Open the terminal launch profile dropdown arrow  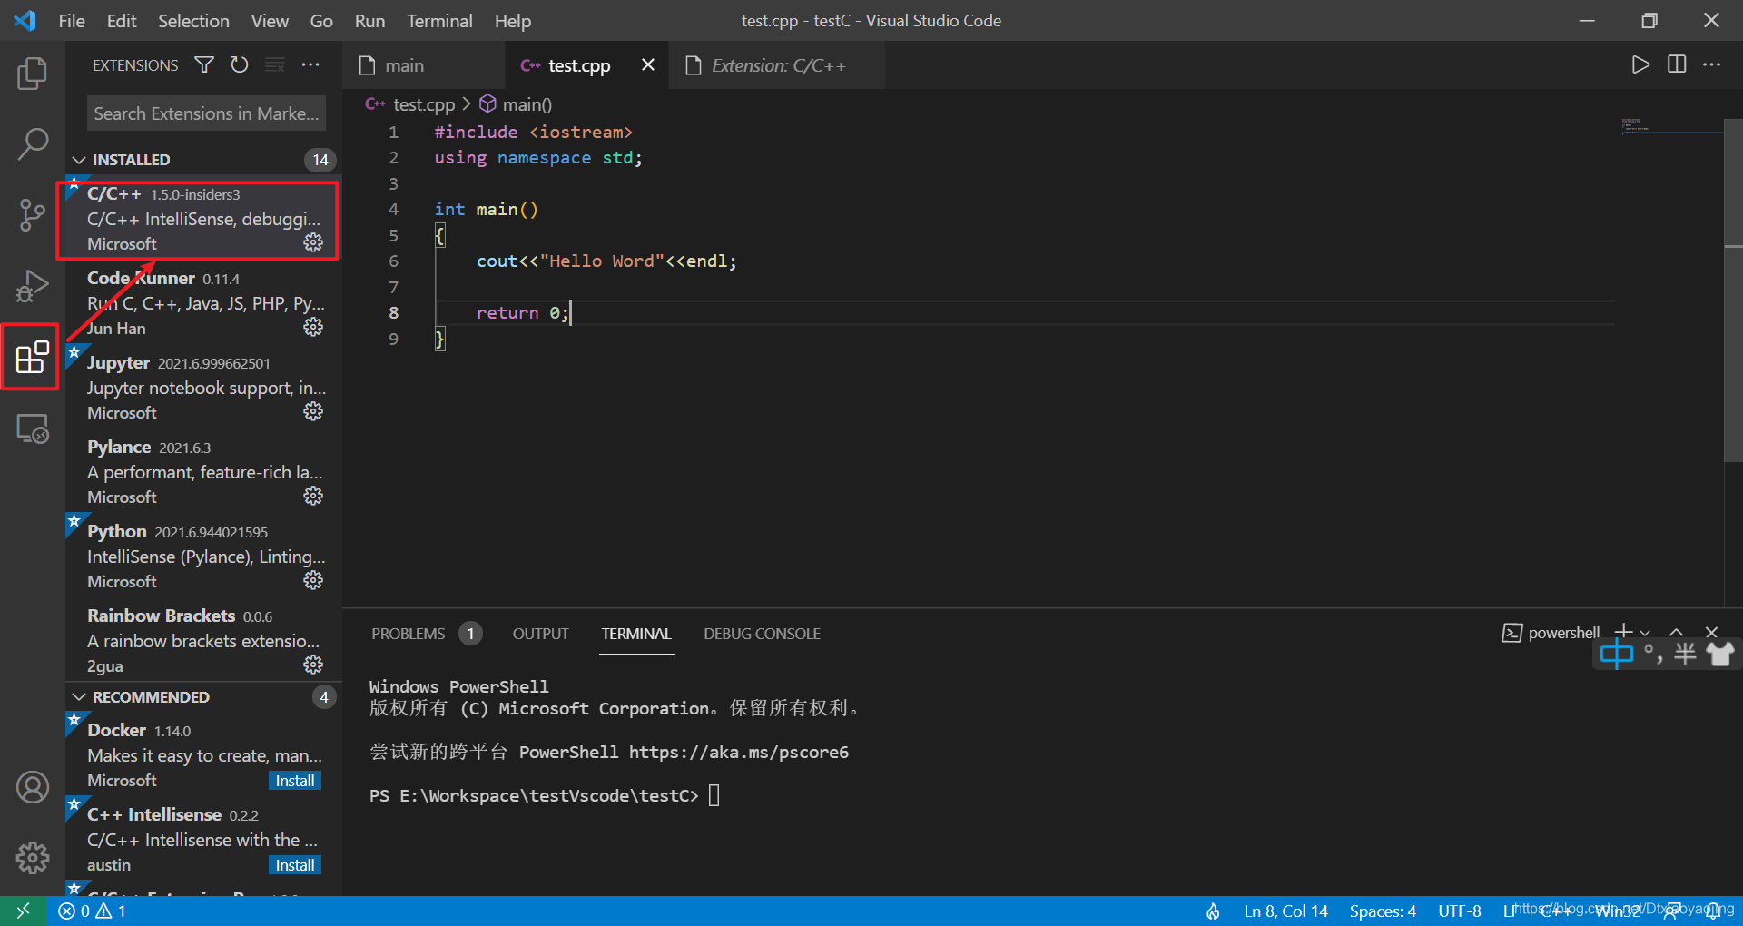coord(1645,632)
